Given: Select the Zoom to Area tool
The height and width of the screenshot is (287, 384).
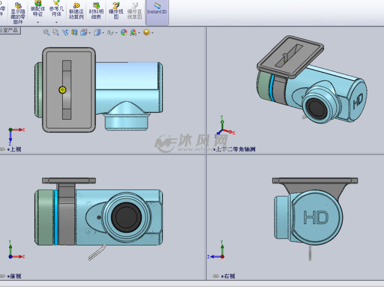Looking at the screenshot, I should click(56, 32).
